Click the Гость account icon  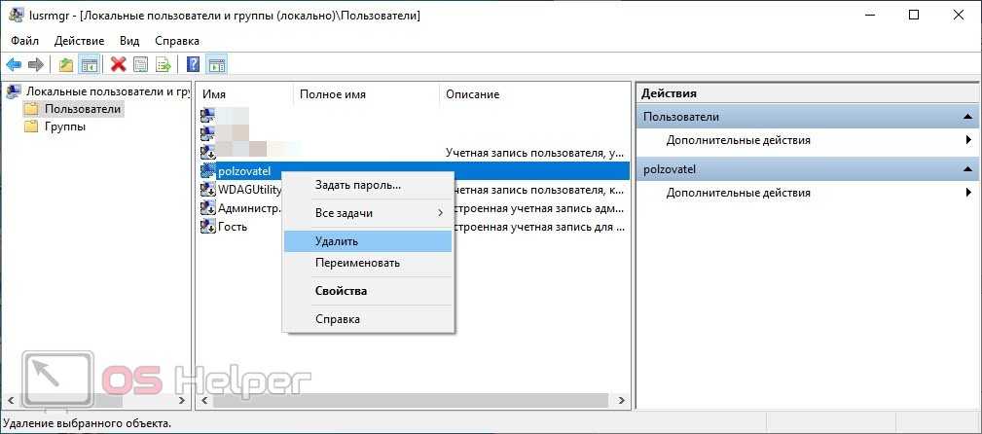(x=208, y=227)
